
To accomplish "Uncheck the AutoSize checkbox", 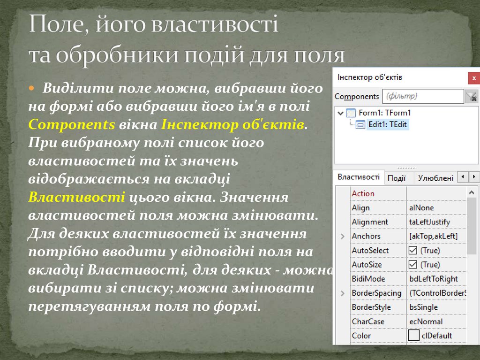I will pyautogui.click(x=413, y=265).
